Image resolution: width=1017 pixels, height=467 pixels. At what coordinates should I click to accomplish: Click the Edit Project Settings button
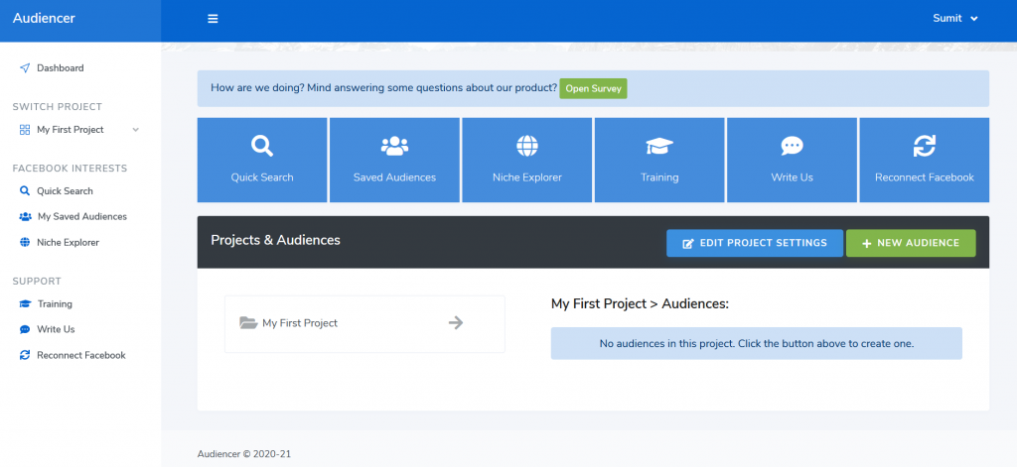click(755, 243)
